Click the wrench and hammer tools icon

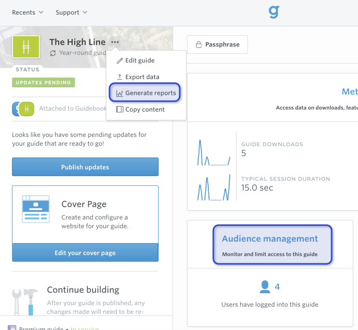click(x=25, y=302)
